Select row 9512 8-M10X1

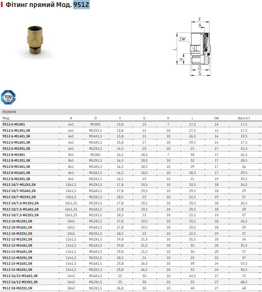pyautogui.click(x=131, y=155)
